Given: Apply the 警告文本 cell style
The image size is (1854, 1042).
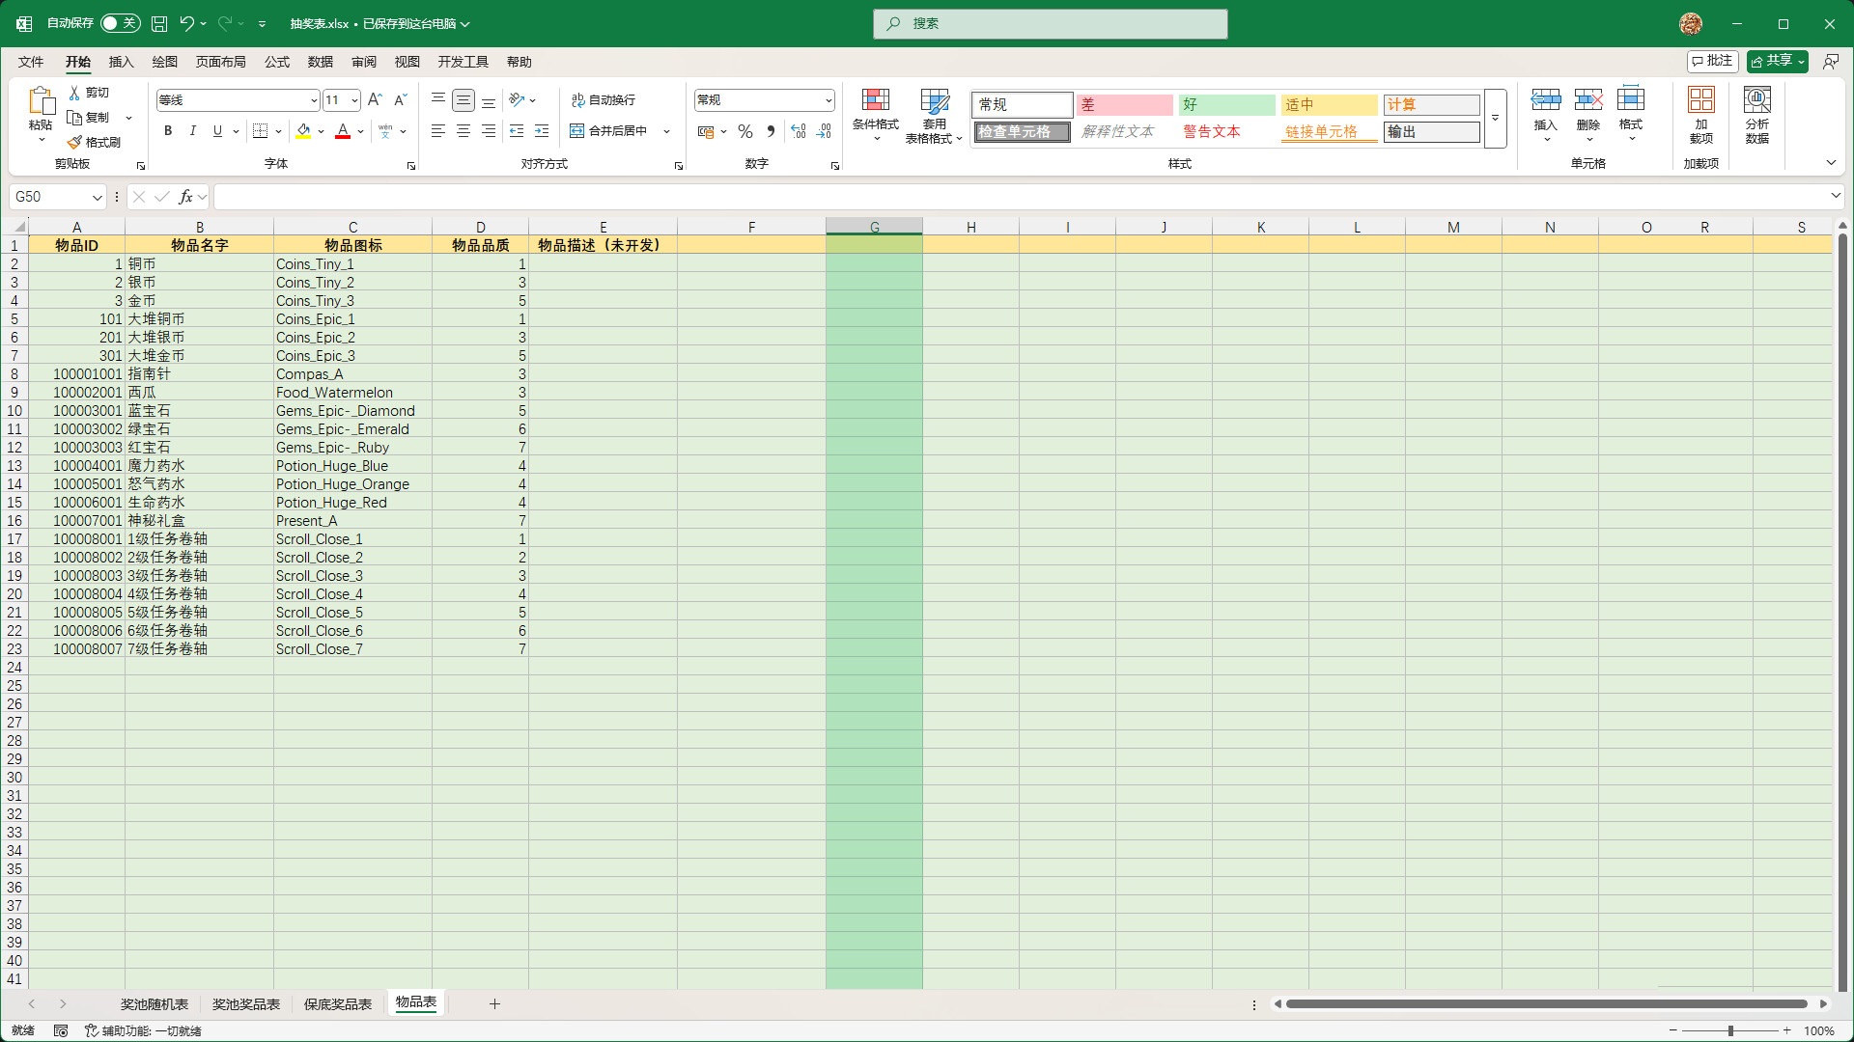Looking at the screenshot, I should (x=1212, y=131).
